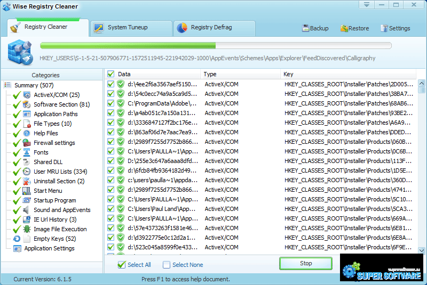Tick the Select All checkbox
The image size is (427, 285).
(122, 264)
